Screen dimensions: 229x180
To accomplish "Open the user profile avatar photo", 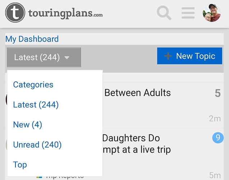I will point(211,13).
